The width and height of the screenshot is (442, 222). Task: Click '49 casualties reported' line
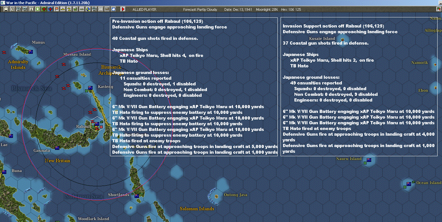(316, 83)
